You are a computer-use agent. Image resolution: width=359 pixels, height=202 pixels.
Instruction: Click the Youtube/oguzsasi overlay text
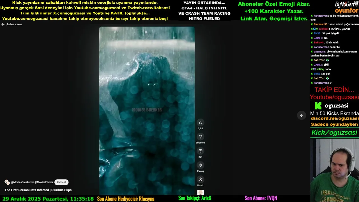[334, 97]
